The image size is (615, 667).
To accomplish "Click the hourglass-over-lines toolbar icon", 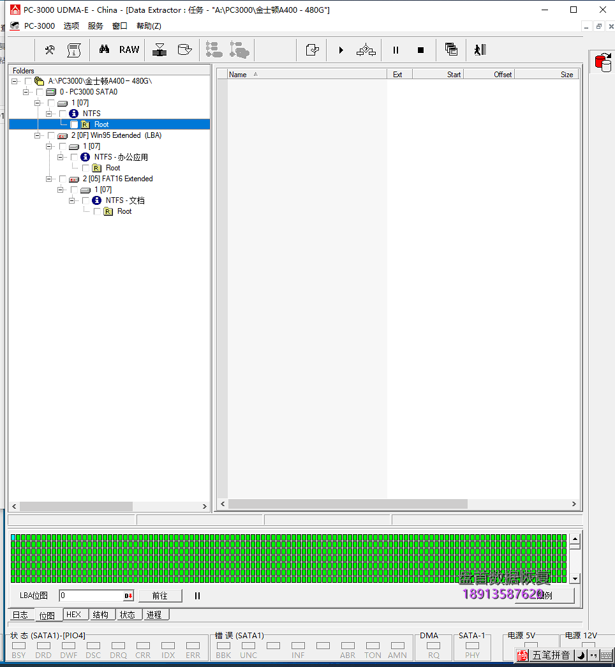I will pos(159,50).
